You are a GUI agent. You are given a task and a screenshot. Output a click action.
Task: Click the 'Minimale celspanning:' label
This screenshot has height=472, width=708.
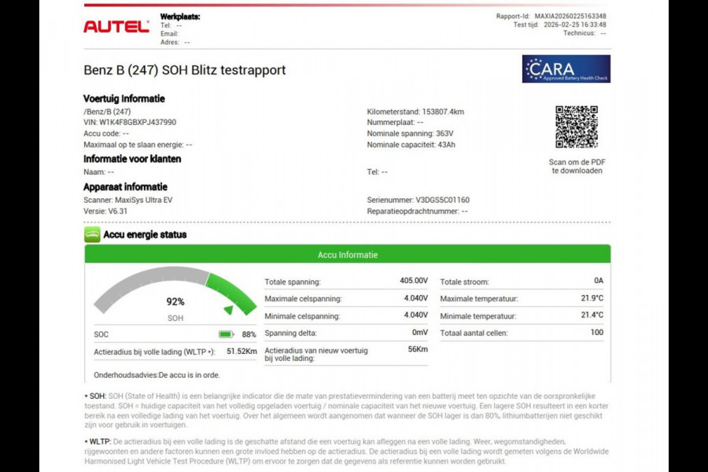pos(302,316)
